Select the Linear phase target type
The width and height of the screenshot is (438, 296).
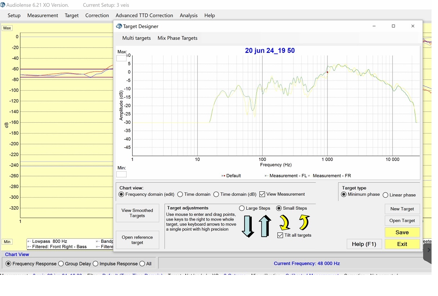[385, 195]
